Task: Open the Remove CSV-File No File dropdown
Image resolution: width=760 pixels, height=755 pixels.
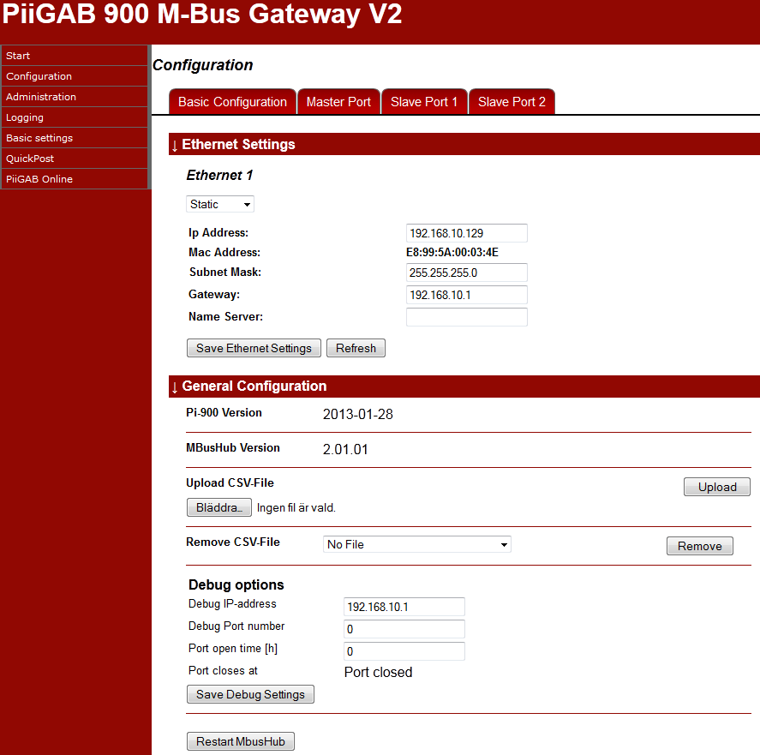Action: [416, 544]
